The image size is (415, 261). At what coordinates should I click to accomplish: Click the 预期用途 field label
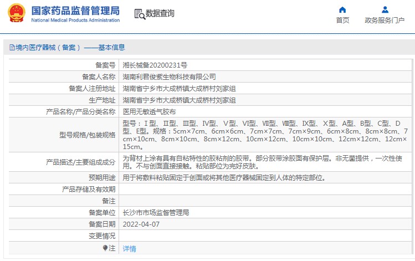(x=102, y=178)
